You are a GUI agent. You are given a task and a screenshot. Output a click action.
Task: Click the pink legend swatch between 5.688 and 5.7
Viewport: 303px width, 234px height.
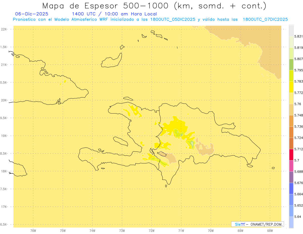click(x=291, y=166)
